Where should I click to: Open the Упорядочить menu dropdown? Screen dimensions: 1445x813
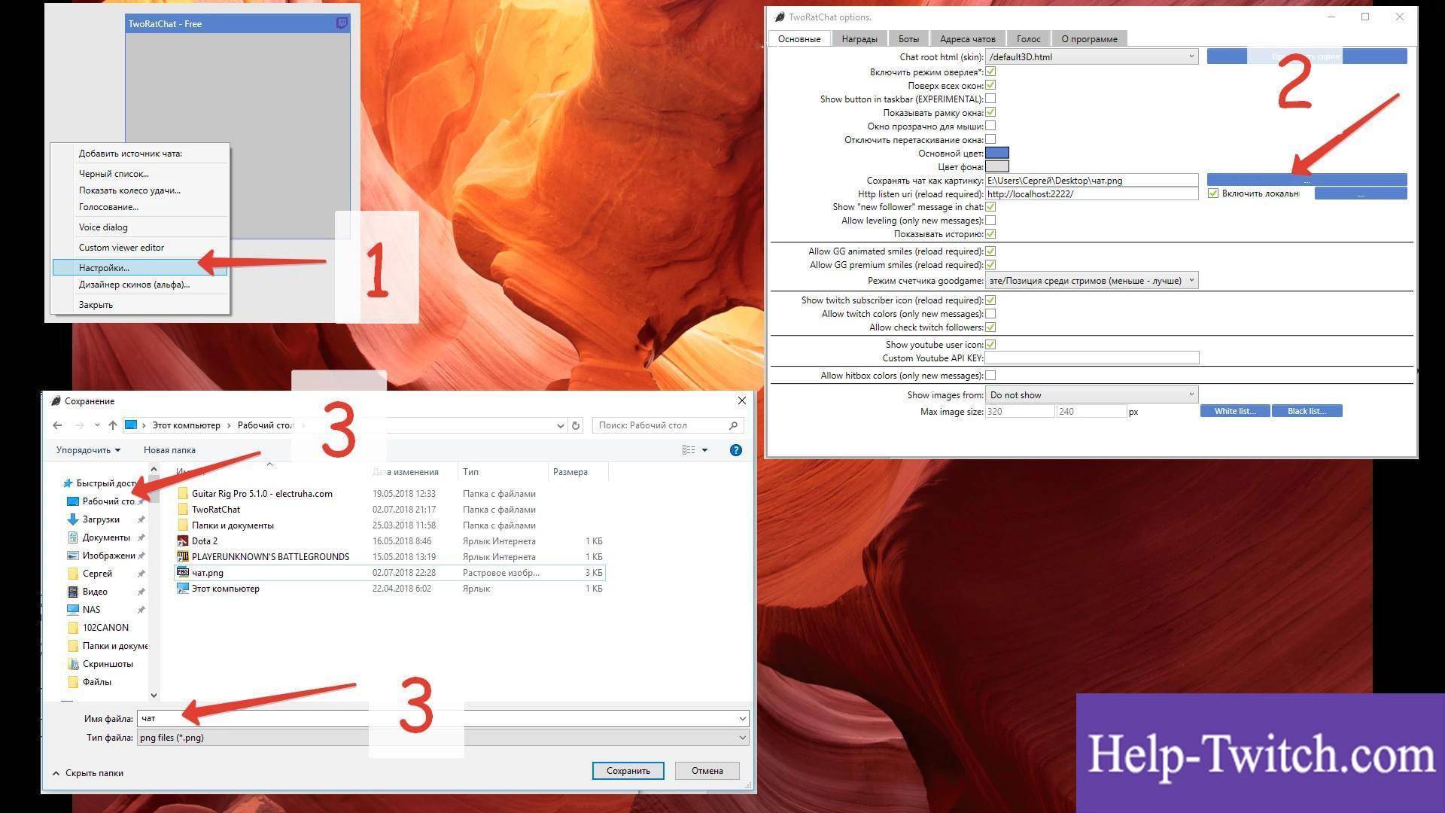(x=88, y=450)
